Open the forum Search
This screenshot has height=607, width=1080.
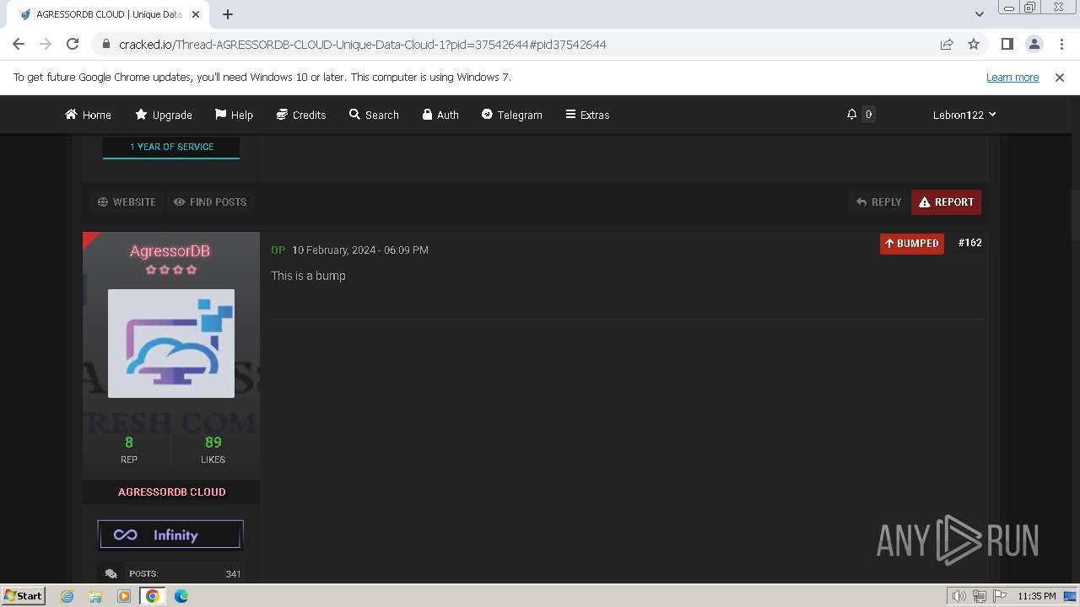tap(374, 115)
